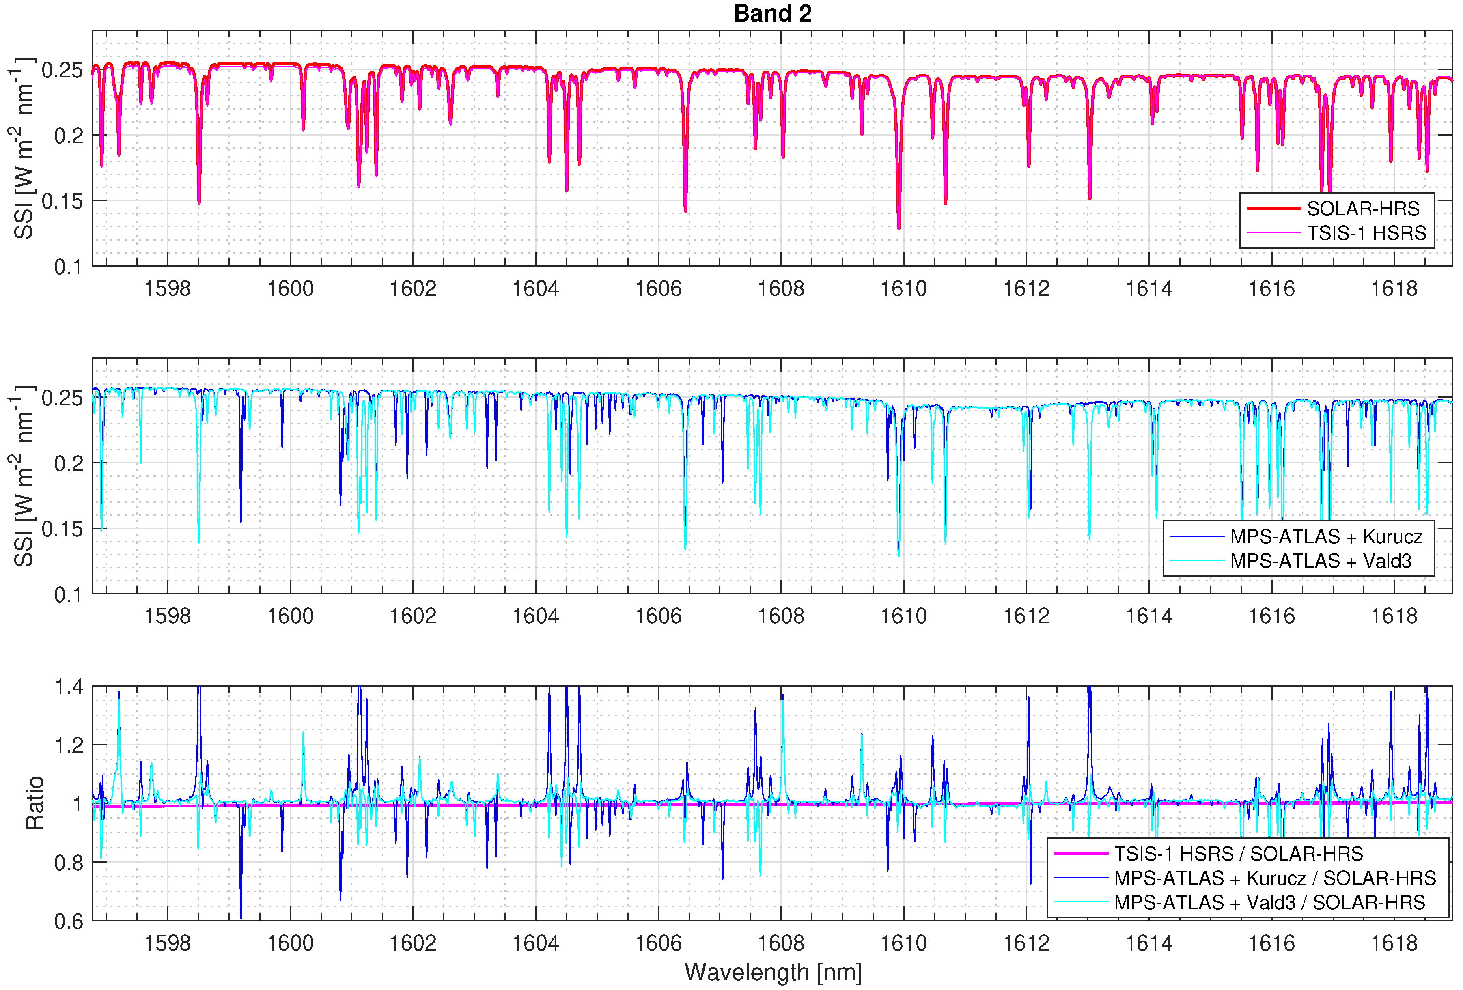This screenshot has width=1463, height=990.
Task: Click the cyan line sample in the ratio legend
Action: click(1081, 902)
